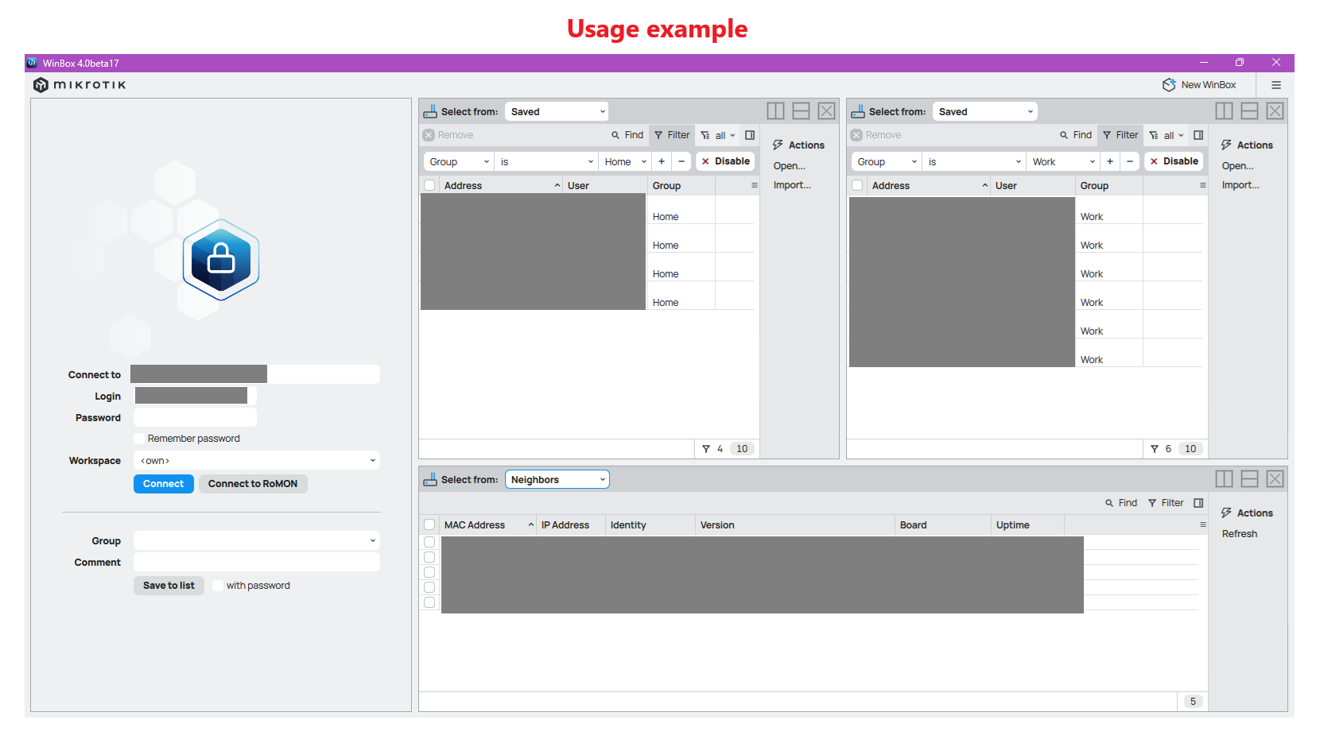Click the blue Connect button
Viewport: 1320px width, 743px height.
[x=163, y=484]
